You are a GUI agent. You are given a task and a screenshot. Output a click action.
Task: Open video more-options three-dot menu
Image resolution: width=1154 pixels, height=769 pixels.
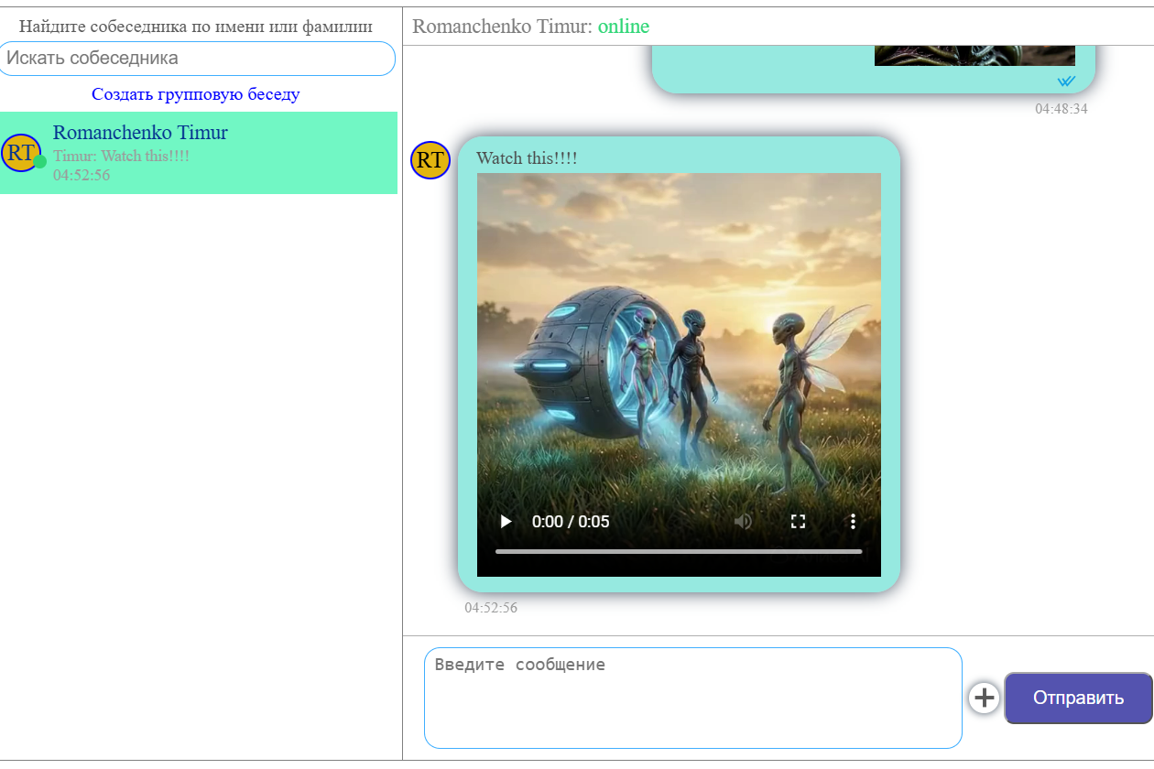point(853,522)
